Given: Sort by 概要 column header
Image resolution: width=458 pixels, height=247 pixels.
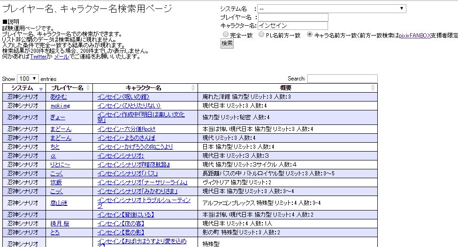Looking at the screenshot, I should click(x=287, y=88).
